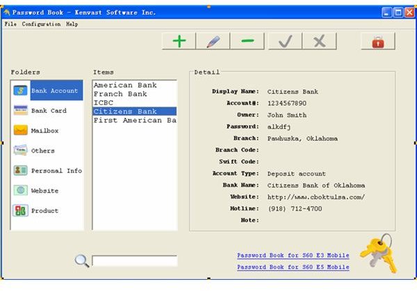417x291 pixels.
Task: Click in the search input field
Action: (x=135, y=261)
